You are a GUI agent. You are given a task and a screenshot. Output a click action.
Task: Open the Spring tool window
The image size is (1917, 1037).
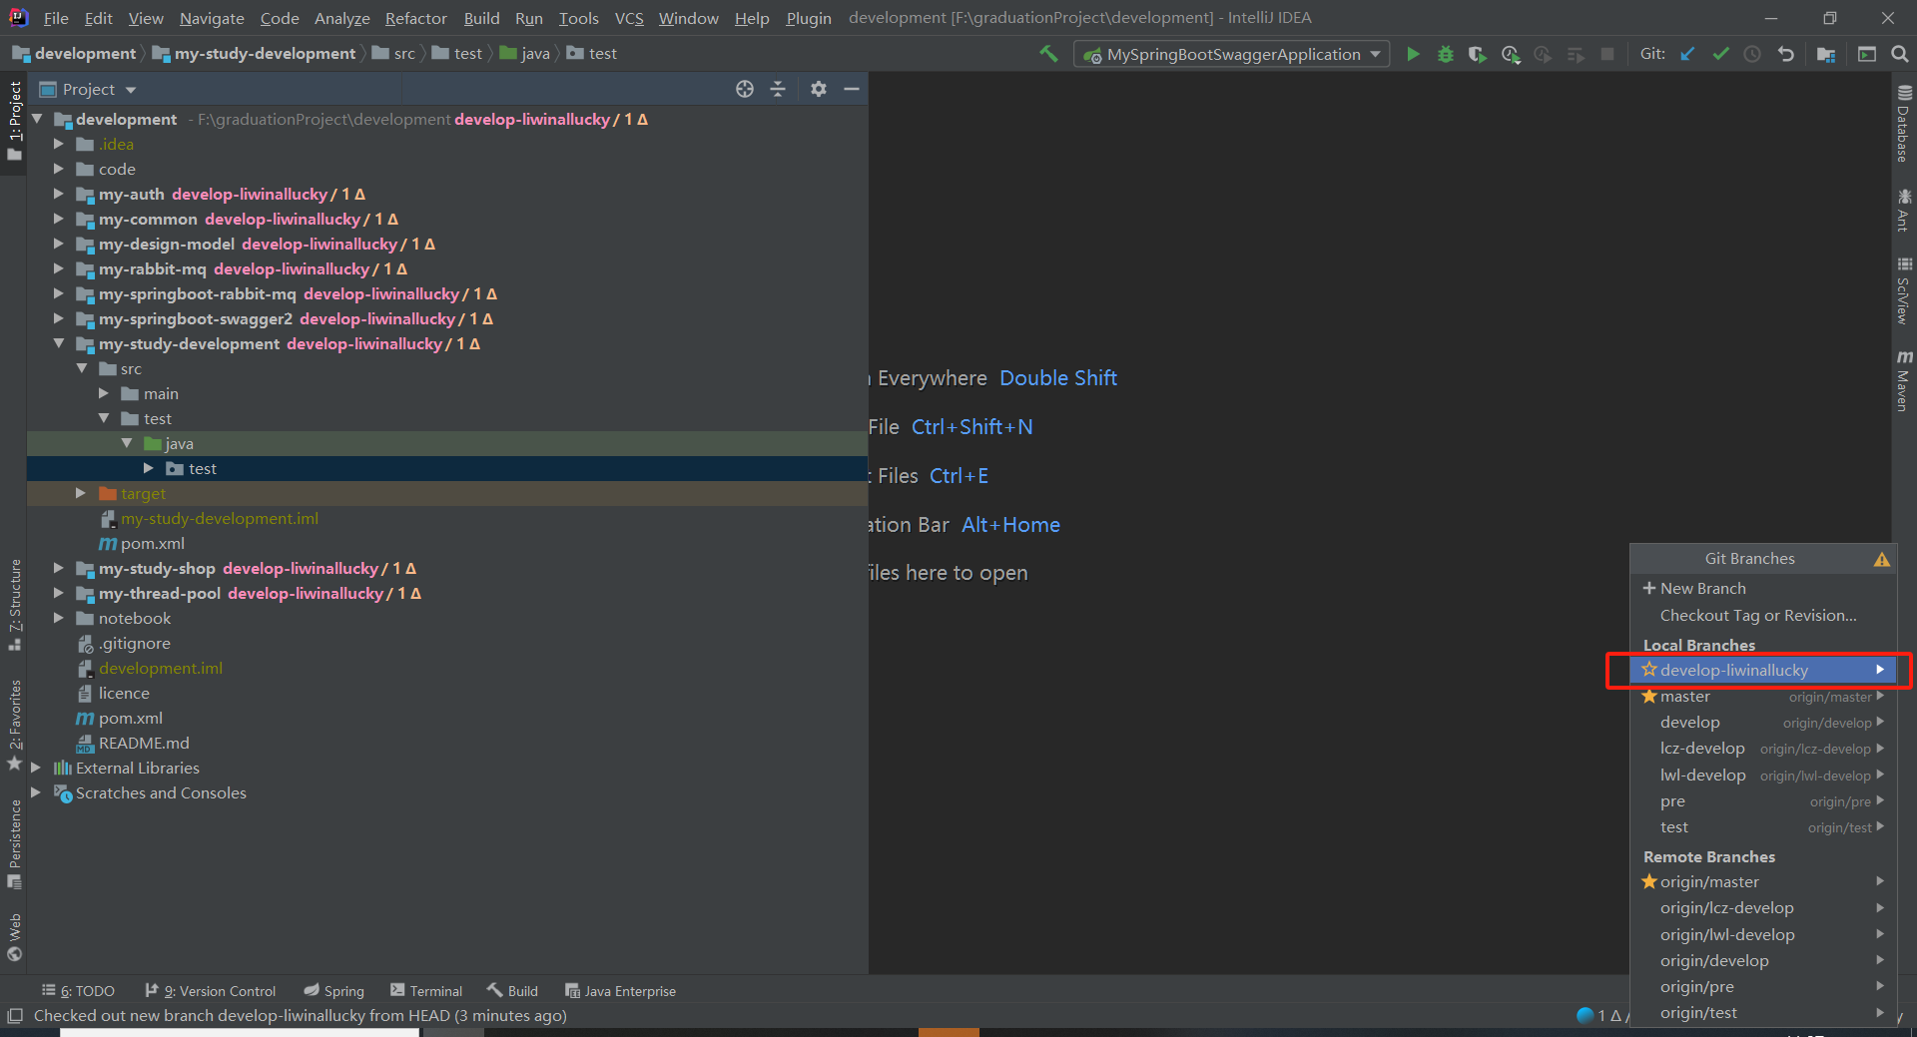click(334, 990)
